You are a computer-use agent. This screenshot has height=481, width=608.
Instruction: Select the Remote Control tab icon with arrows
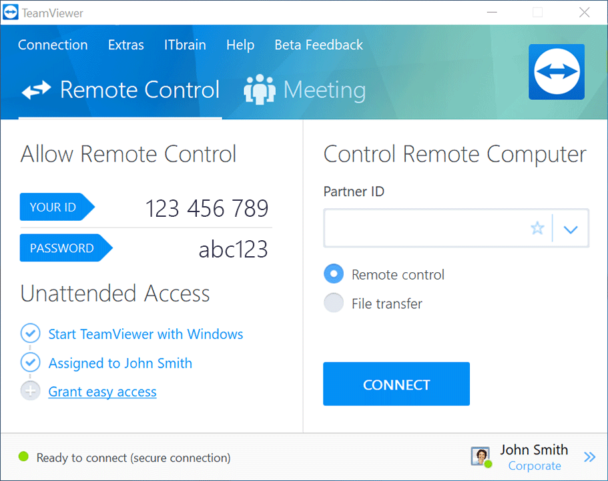35,90
